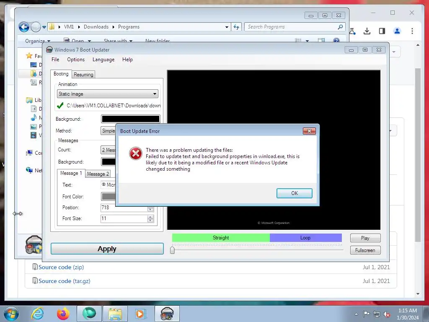This screenshot has width=429, height=322.
Task: Open the address bar history dropdown arrow
Action: pyautogui.click(x=227, y=27)
